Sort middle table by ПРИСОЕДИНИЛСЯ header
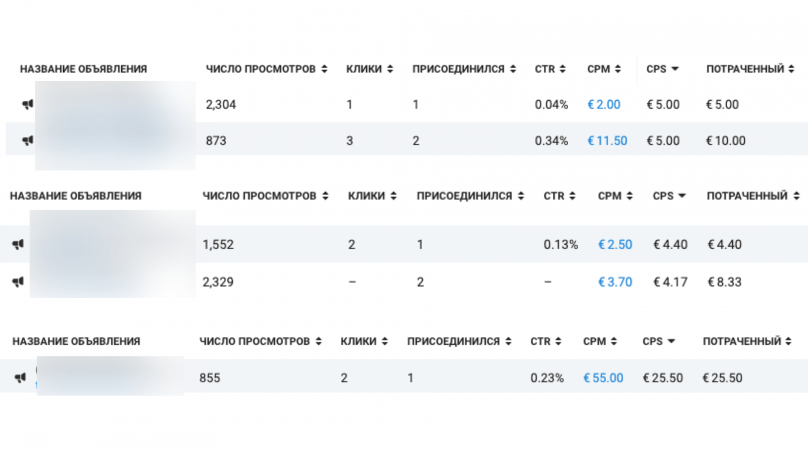 (464, 196)
